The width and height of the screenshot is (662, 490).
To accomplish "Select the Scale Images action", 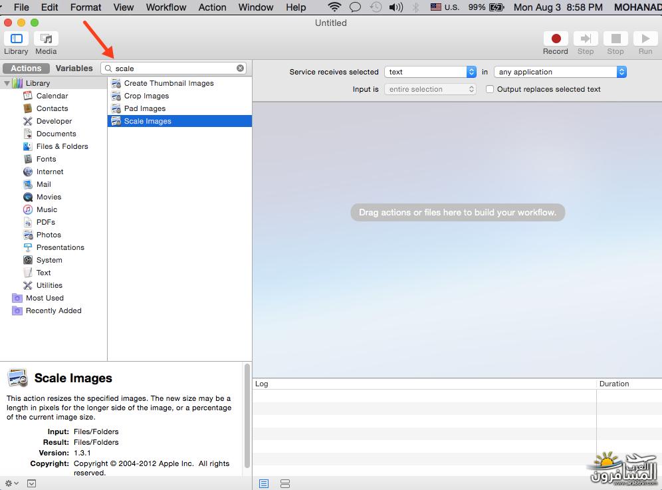I will point(180,121).
